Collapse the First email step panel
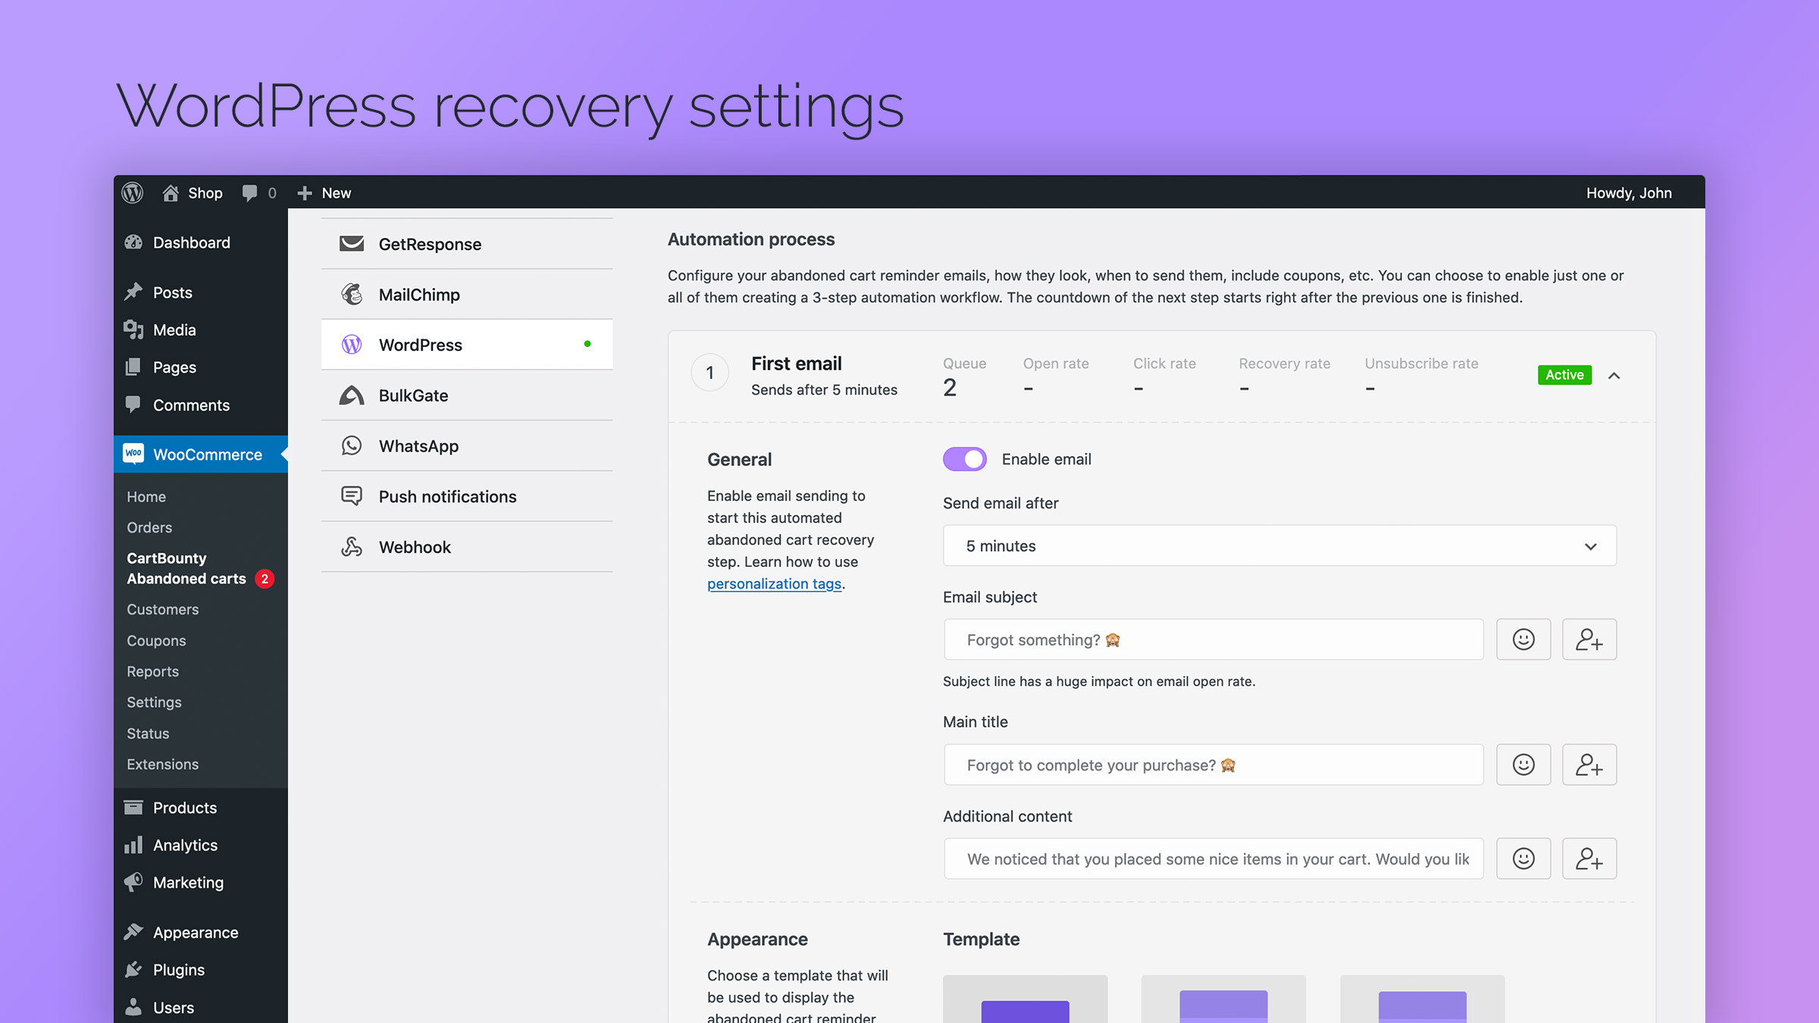The height and width of the screenshot is (1023, 1819). pyautogui.click(x=1615, y=375)
